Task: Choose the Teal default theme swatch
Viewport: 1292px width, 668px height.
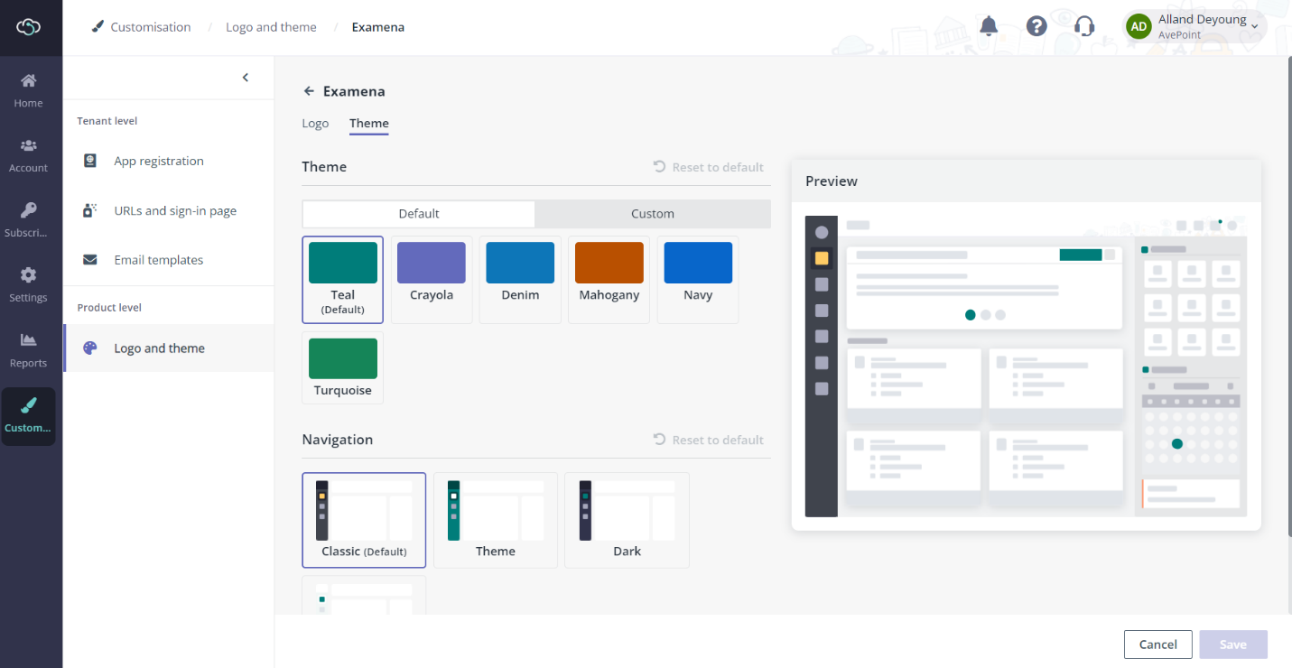Action: pos(343,280)
